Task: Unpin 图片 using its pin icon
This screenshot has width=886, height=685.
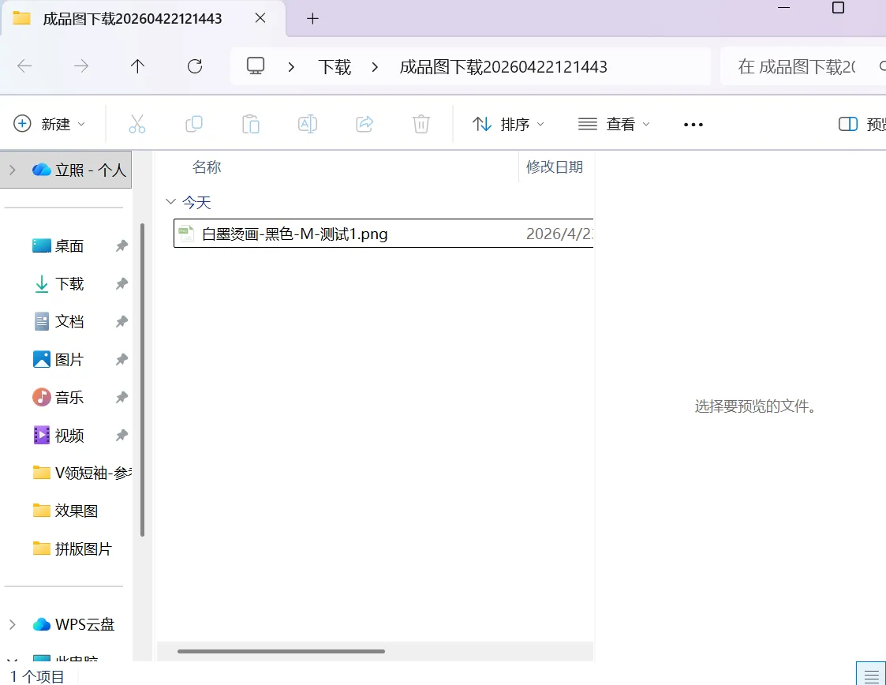Action: pyautogui.click(x=121, y=359)
